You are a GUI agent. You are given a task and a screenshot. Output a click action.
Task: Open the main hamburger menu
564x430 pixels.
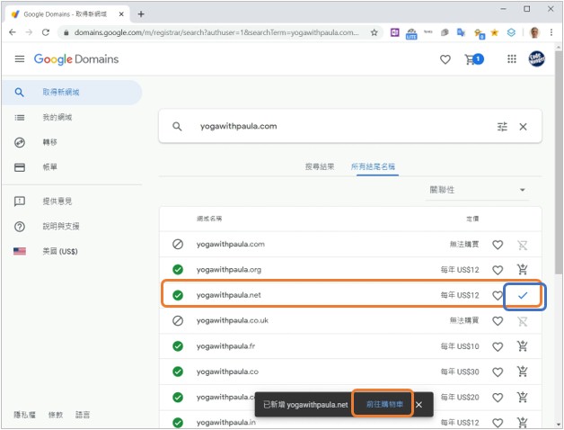point(20,58)
